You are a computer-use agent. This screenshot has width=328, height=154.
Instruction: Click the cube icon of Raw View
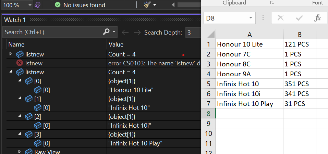tap(29, 152)
